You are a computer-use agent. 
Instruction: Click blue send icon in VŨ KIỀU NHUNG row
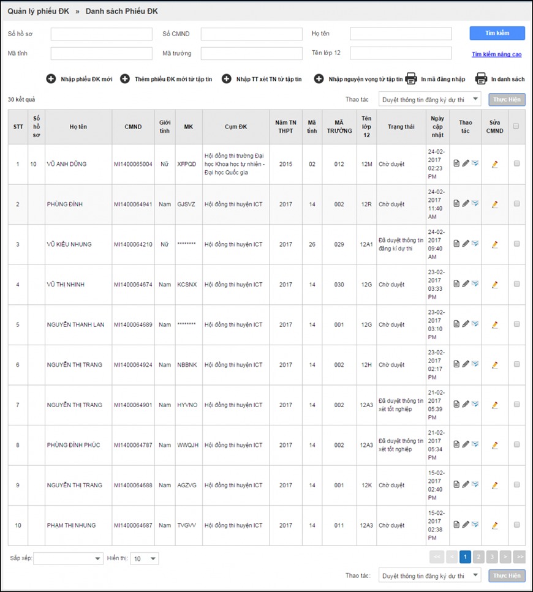point(475,244)
